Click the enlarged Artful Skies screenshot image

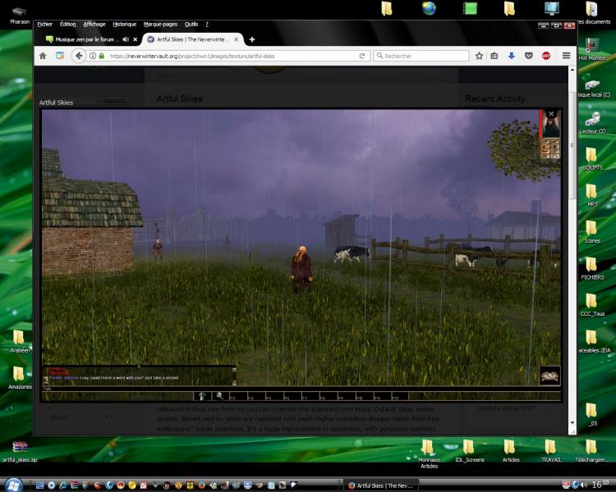(x=301, y=255)
